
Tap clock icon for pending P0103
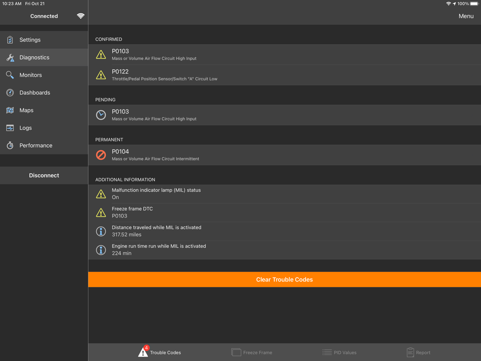click(x=101, y=115)
